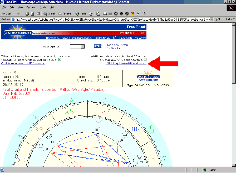Click the Messenger person icon
Viewport: 236px width, 173px height.
click(138, 14)
